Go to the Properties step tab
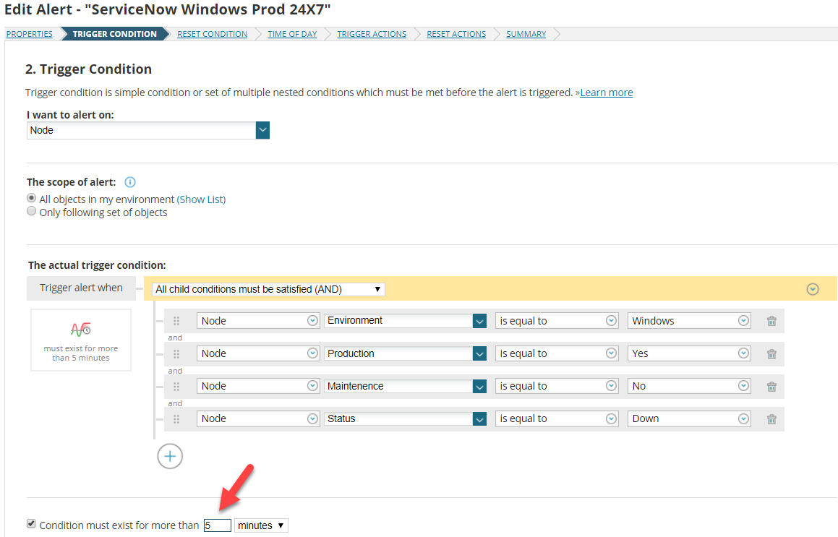The height and width of the screenshot is (537, 838). coord(30,34)
